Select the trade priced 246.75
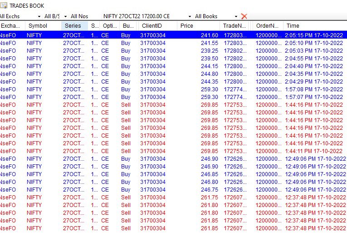Screen dimensions: 347x237 point(173,190)
